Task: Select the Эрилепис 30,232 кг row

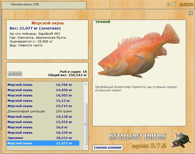Action: (x=43, y=138)
